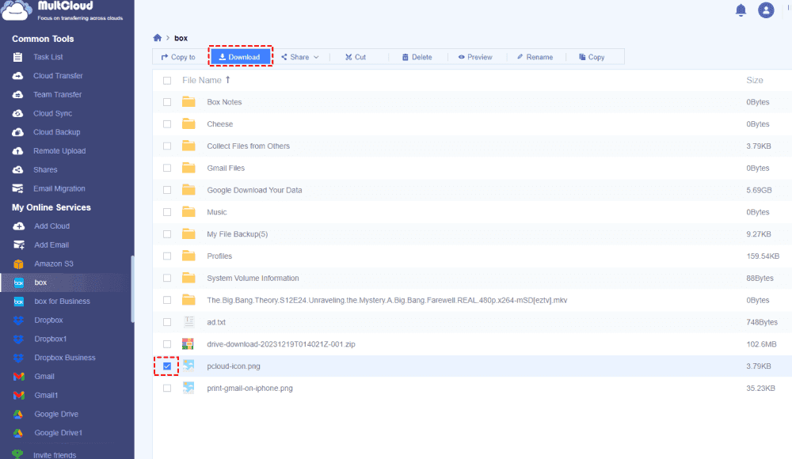
Task: Click the Box Notes folder icon
Action: click(189, 102)
